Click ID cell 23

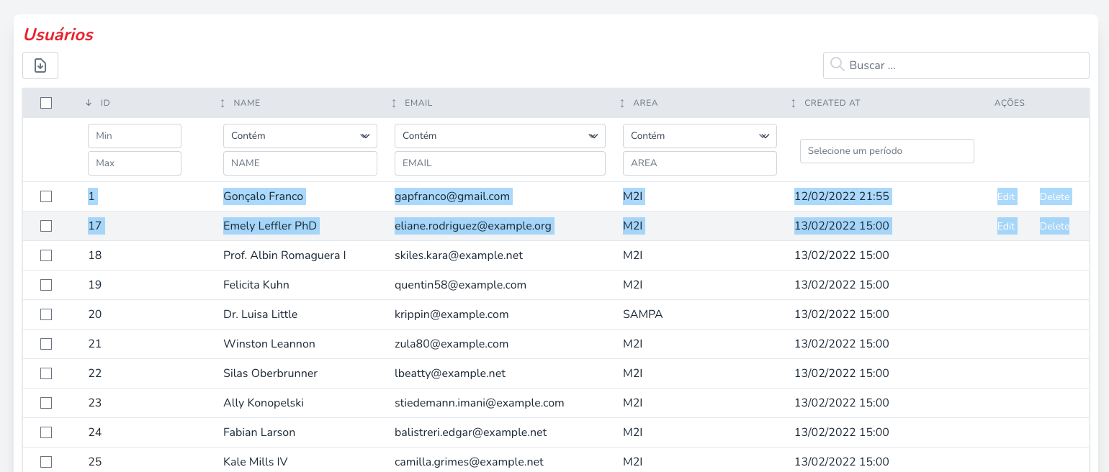(95, 403)
